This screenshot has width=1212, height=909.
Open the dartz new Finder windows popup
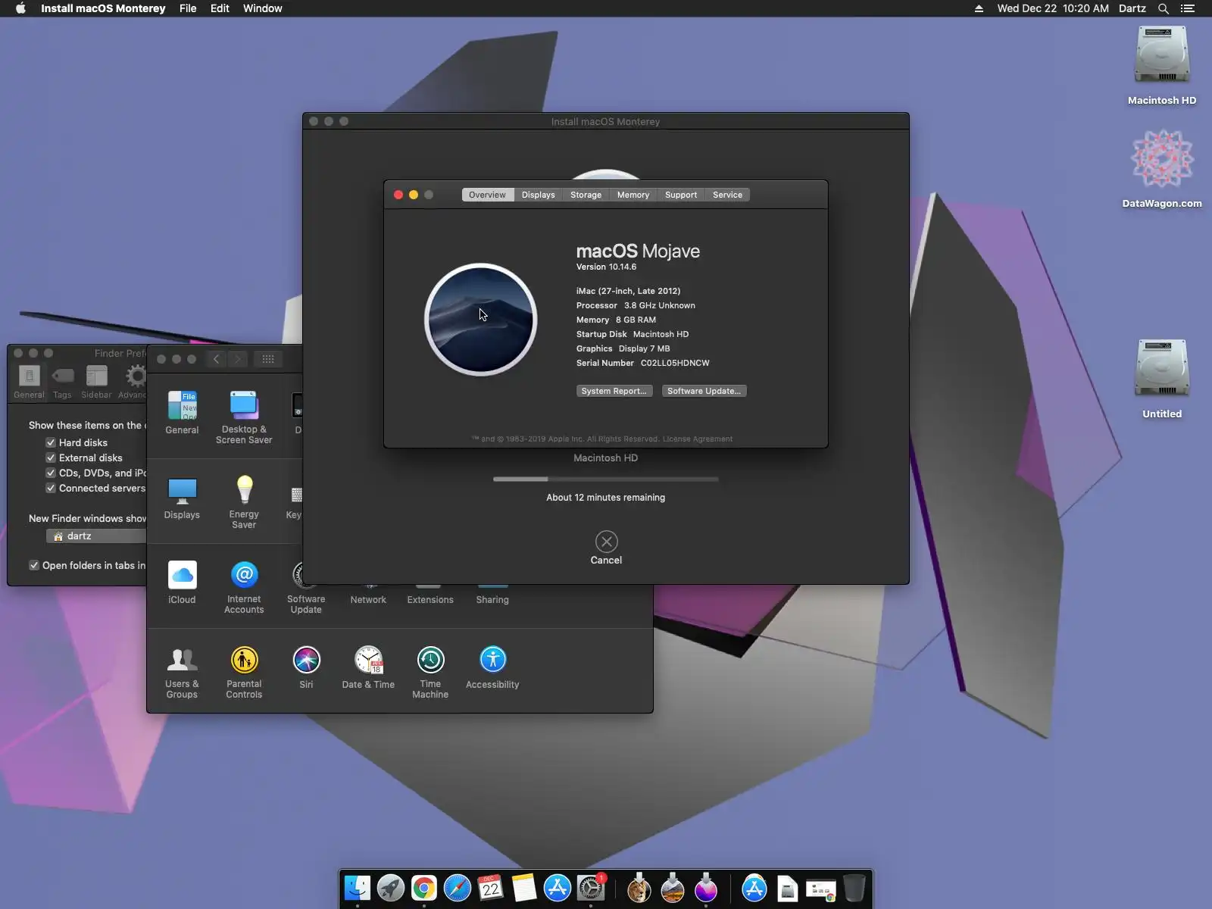95,536
